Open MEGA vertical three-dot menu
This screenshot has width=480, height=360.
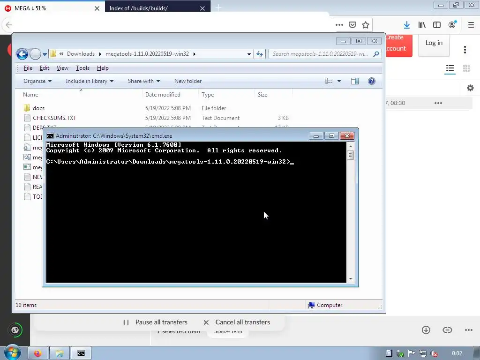pos(465,50)
